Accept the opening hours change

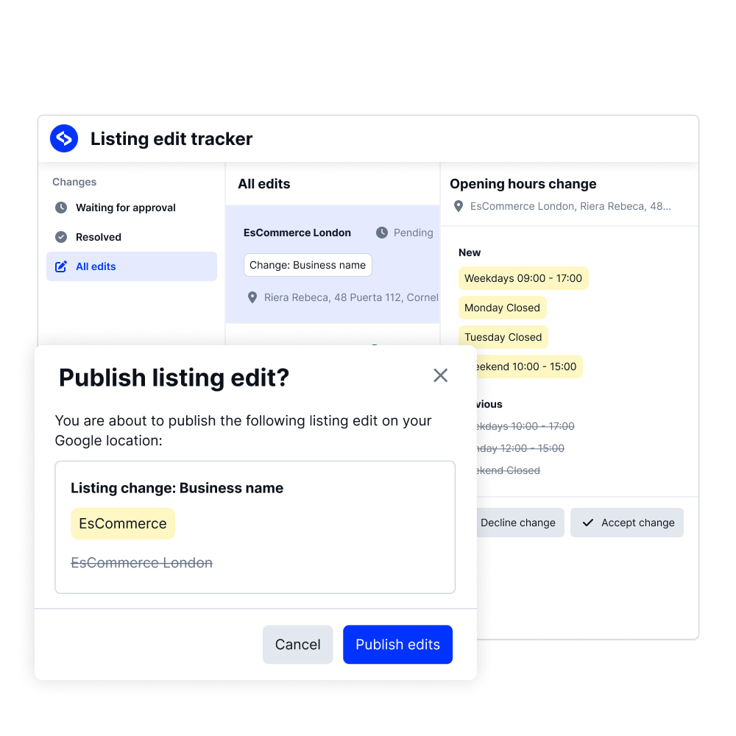627,523
